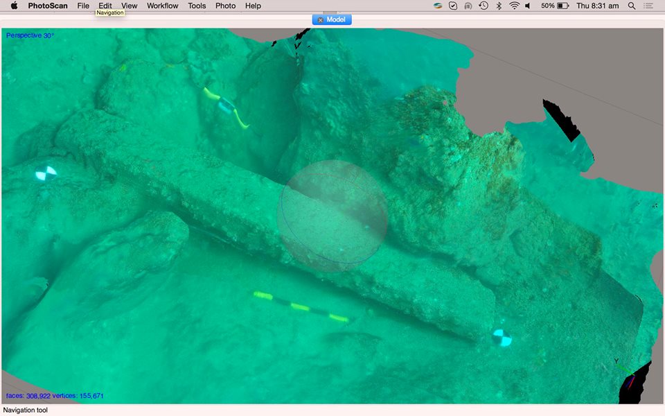Viewport: 665px width, 416px height.
Task: Open the Photo menu
Action: coord(225,6)
